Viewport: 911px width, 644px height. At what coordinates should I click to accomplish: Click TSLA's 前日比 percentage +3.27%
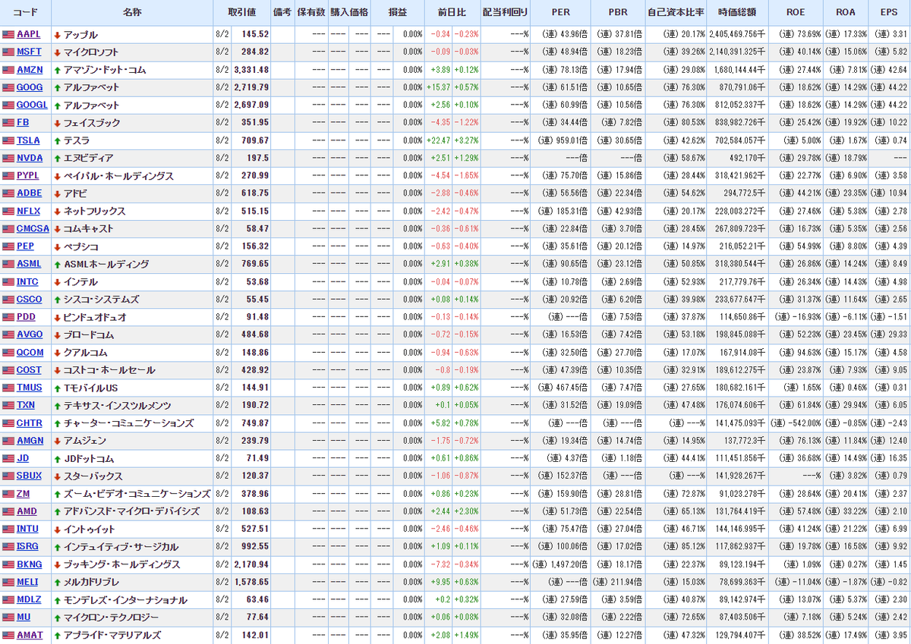pyautogui.click(x=466, y=140)
